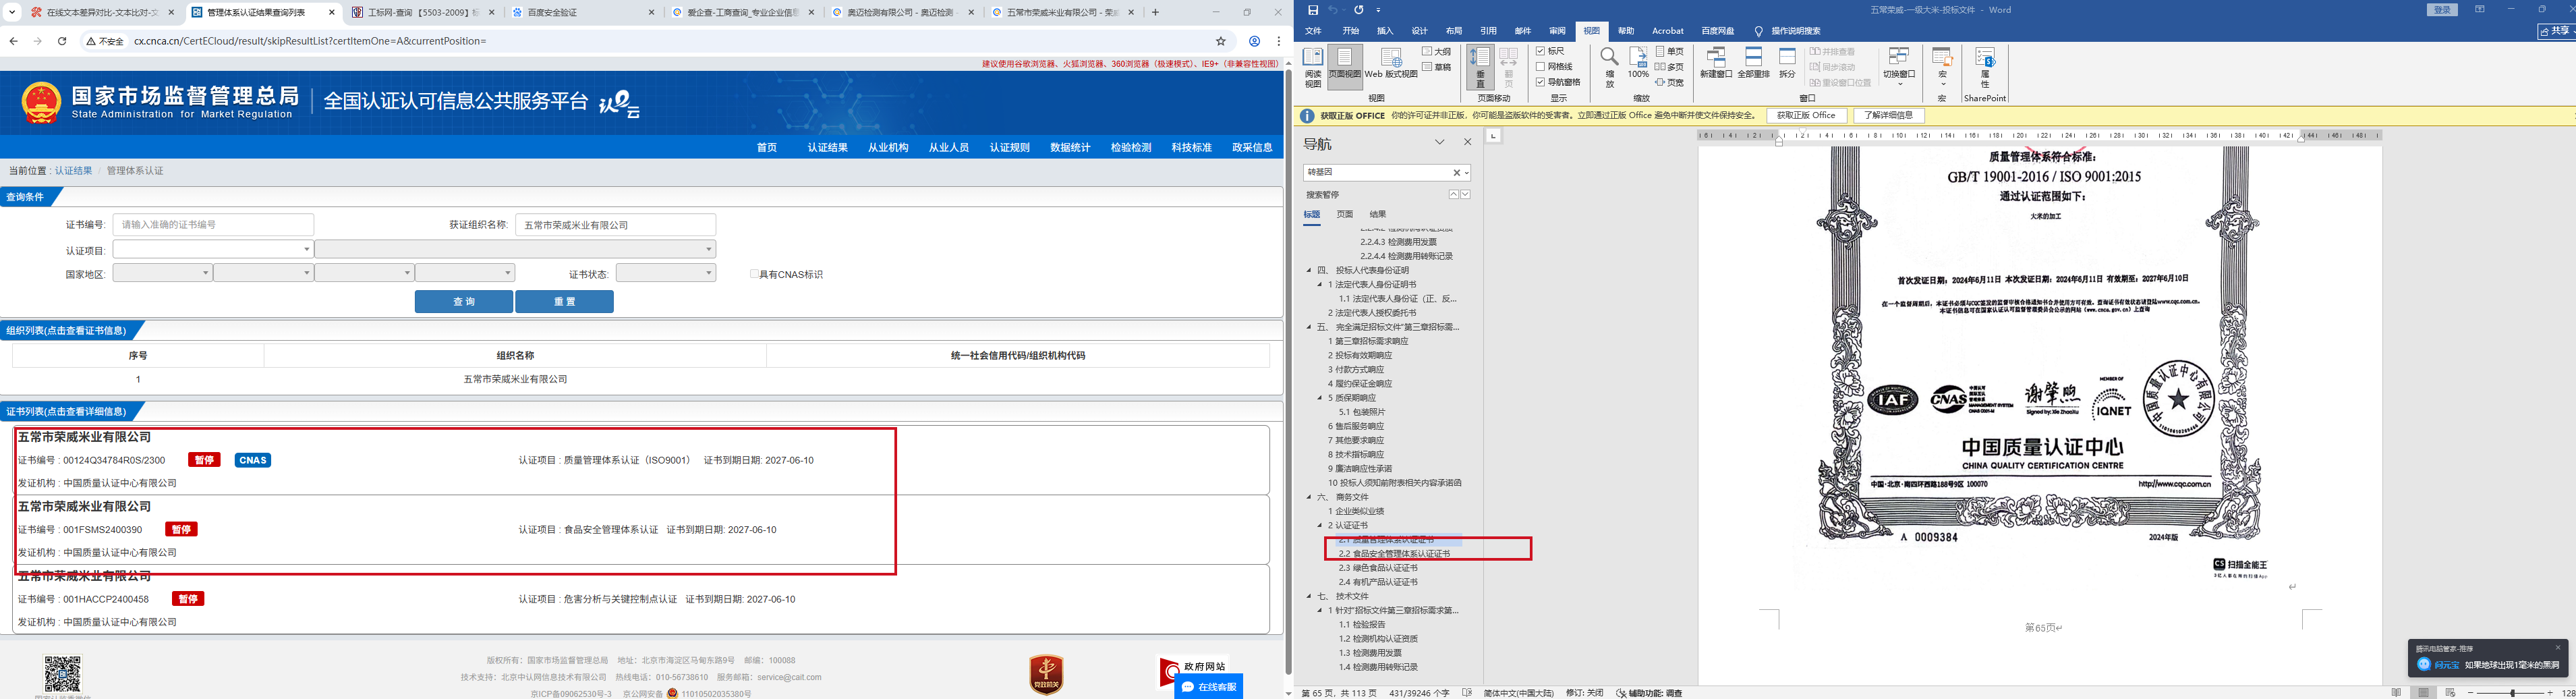This screenshot has height=699, width=2576.
Task: Open the 审阅 ribbon tab
Action: pos(1557,31)
